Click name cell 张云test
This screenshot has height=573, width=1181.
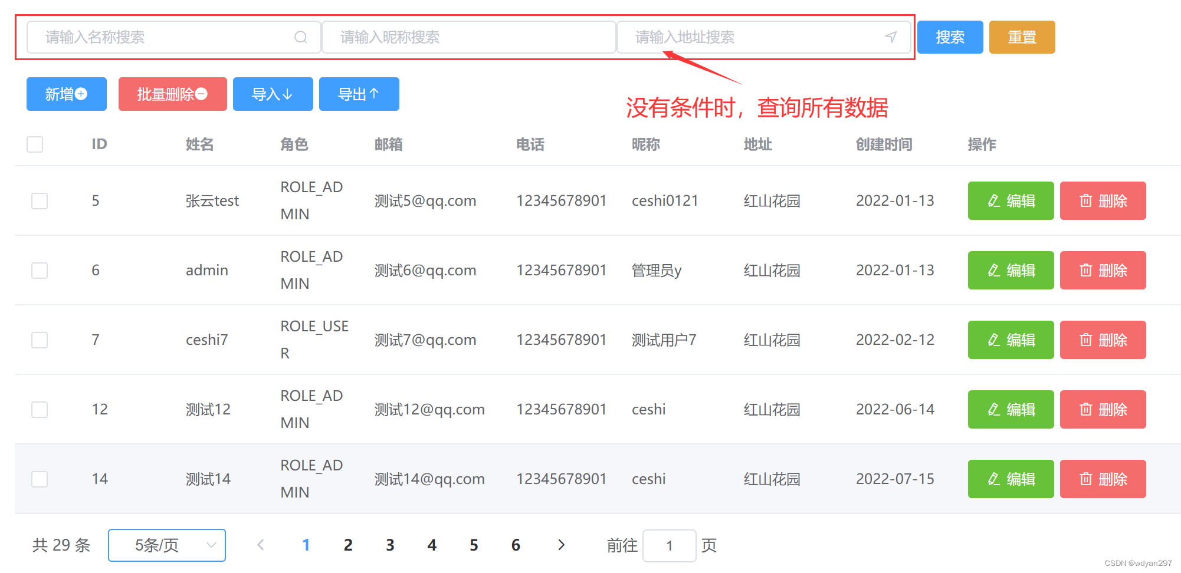(212, 201)
